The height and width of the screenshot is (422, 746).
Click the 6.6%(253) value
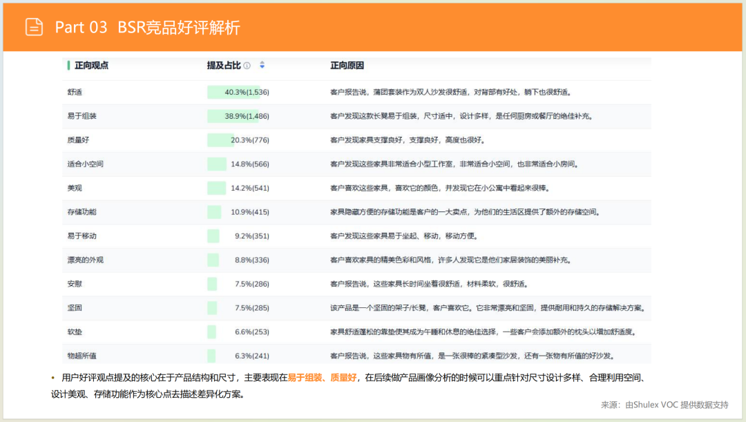pyautogui.click(x=251, y=332)
